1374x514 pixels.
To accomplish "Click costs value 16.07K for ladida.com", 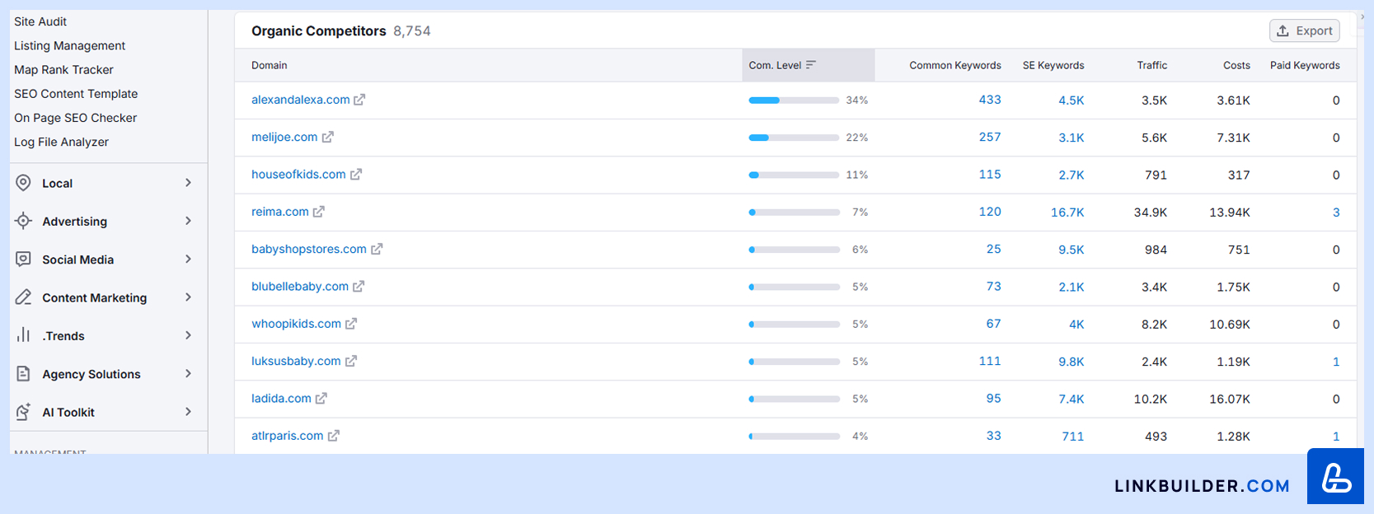I will 1230,399.
